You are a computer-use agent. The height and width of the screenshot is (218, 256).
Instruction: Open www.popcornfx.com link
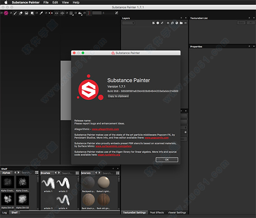coord(157,138)
